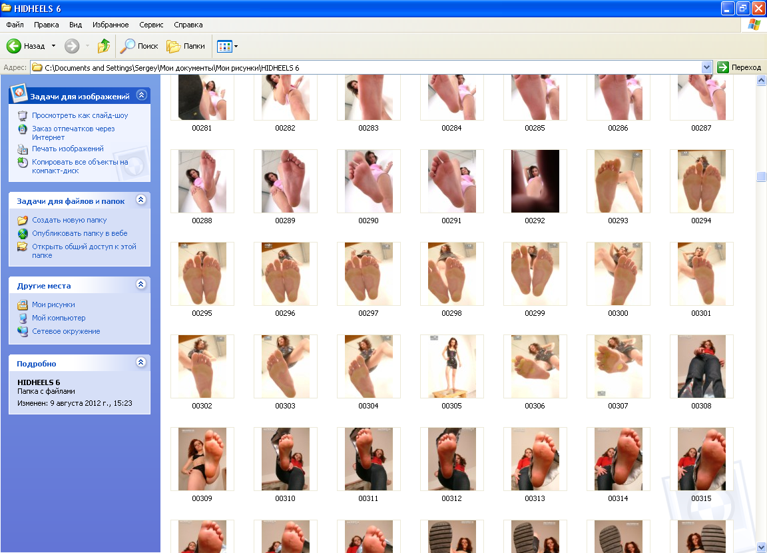Viewport: 767px width, 553px height.
Task: Open the Избранное menu
Action: coord(111,25)
